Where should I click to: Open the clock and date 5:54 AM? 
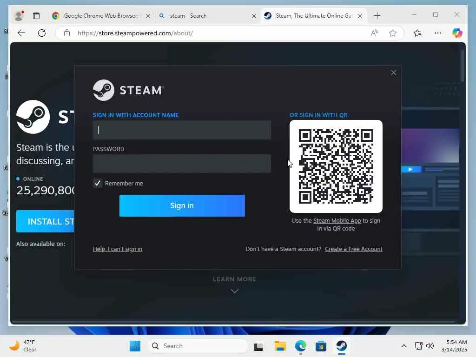454,346
